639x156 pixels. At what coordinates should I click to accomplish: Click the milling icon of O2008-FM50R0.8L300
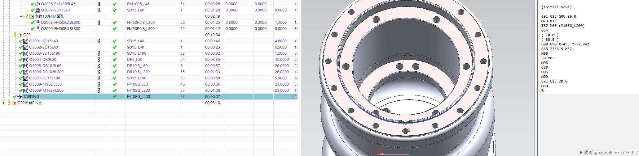[x=37, y=23]
